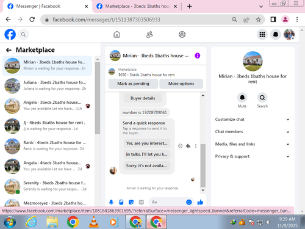The width and height of the screenshot is (305, 229).
Task: Open conversation information purple icon
Action: tap(197, 56)
